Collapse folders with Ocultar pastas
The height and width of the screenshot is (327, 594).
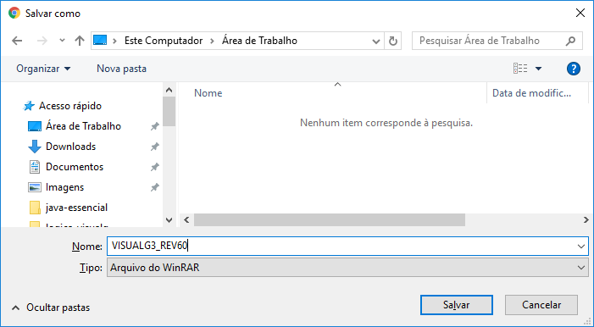tap(51, 308)
